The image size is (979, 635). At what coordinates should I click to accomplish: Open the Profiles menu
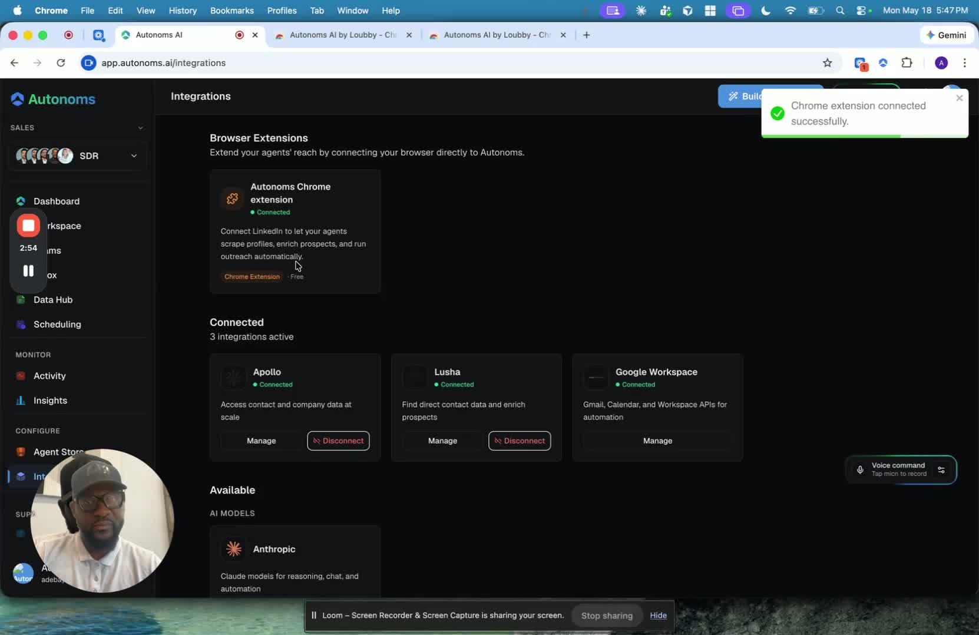(x=282, y=11)
